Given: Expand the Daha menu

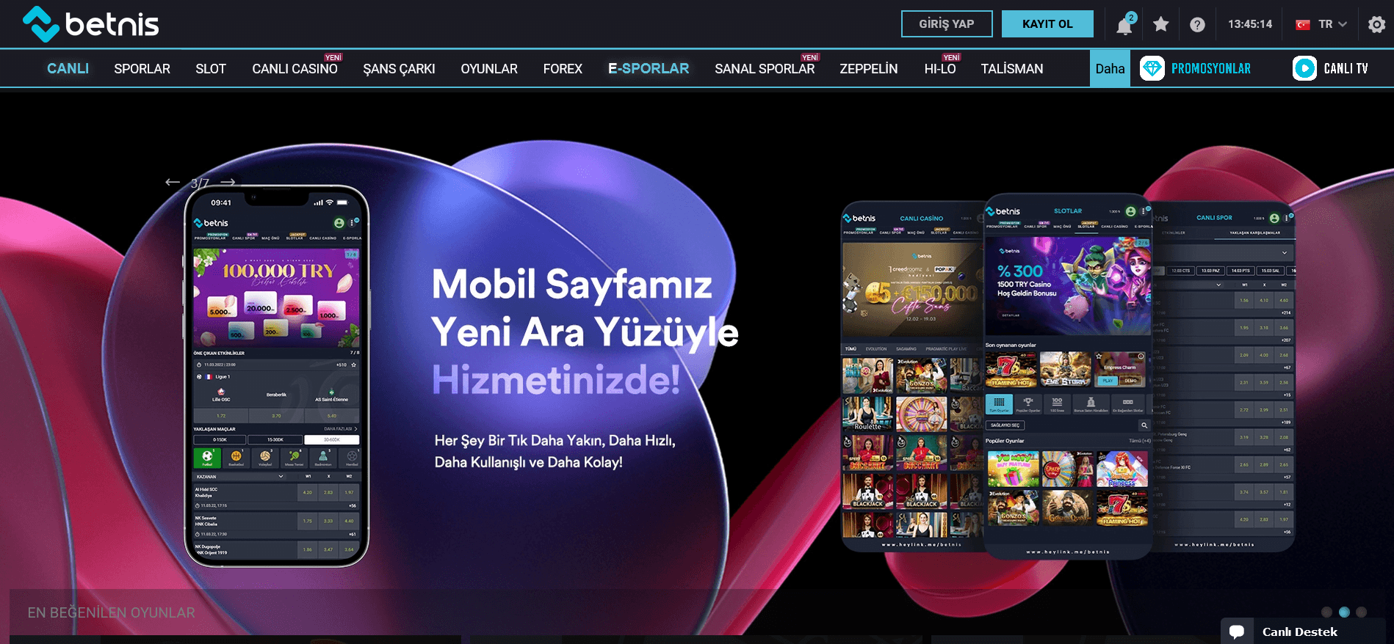Looking at the screenshot, I should [x=1110, y=69].
